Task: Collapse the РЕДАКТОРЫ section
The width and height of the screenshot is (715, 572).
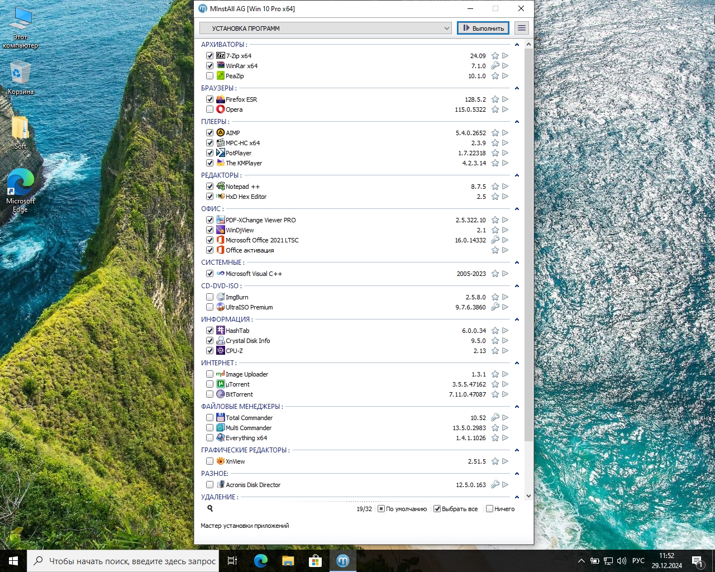Action: coord(517,175)
